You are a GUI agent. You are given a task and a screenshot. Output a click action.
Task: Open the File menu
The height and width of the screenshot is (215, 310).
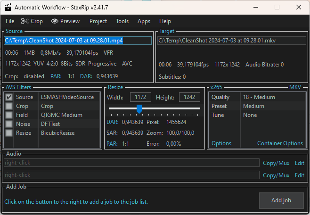coord(10,21)
